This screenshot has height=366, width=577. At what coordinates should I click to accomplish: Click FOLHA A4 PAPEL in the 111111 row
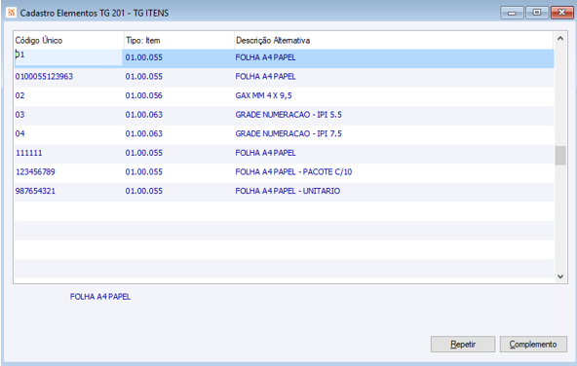pos(265,153)
